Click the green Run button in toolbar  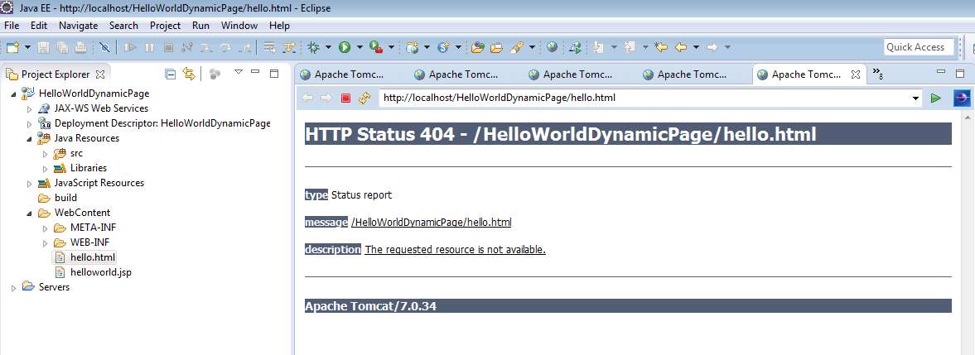[x=344, y=47]
